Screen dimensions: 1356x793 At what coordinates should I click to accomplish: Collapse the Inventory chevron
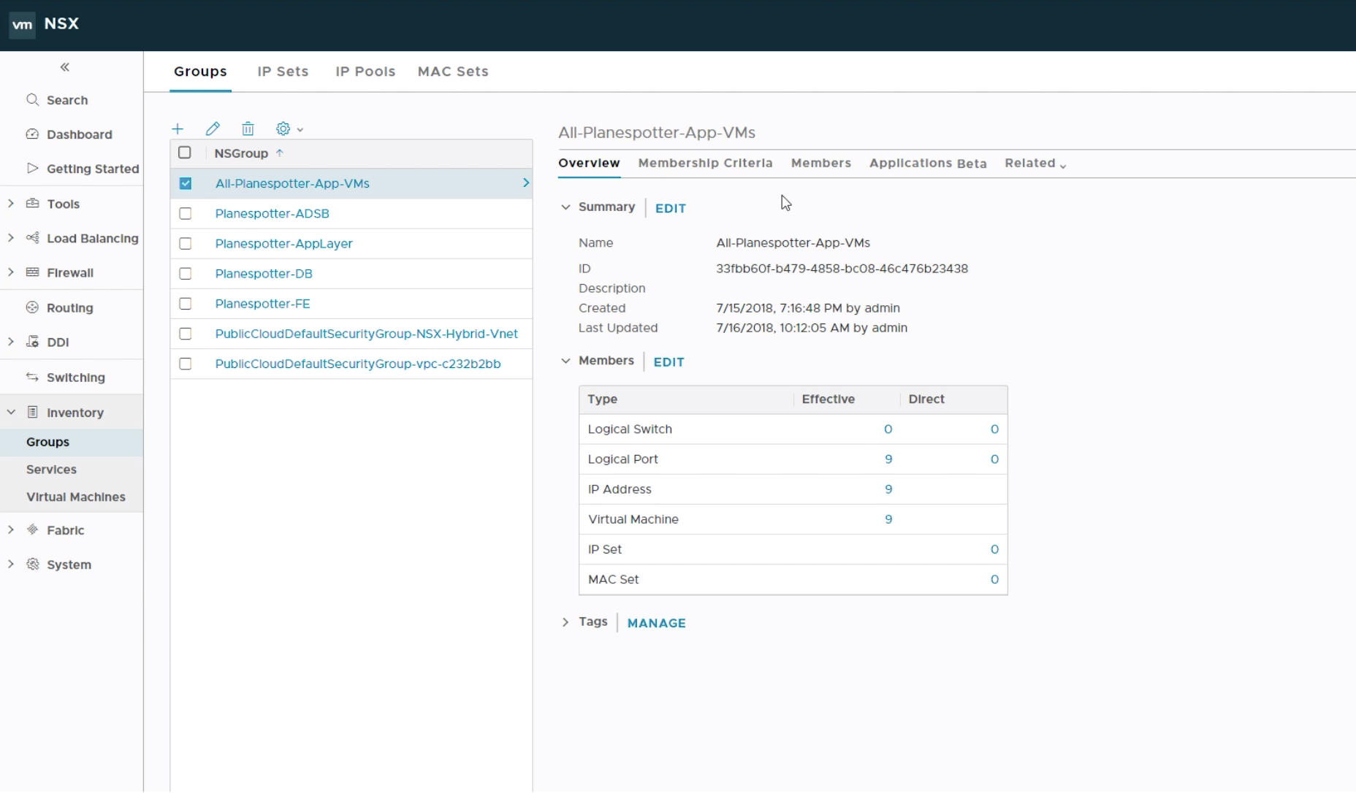pos(11,412)
